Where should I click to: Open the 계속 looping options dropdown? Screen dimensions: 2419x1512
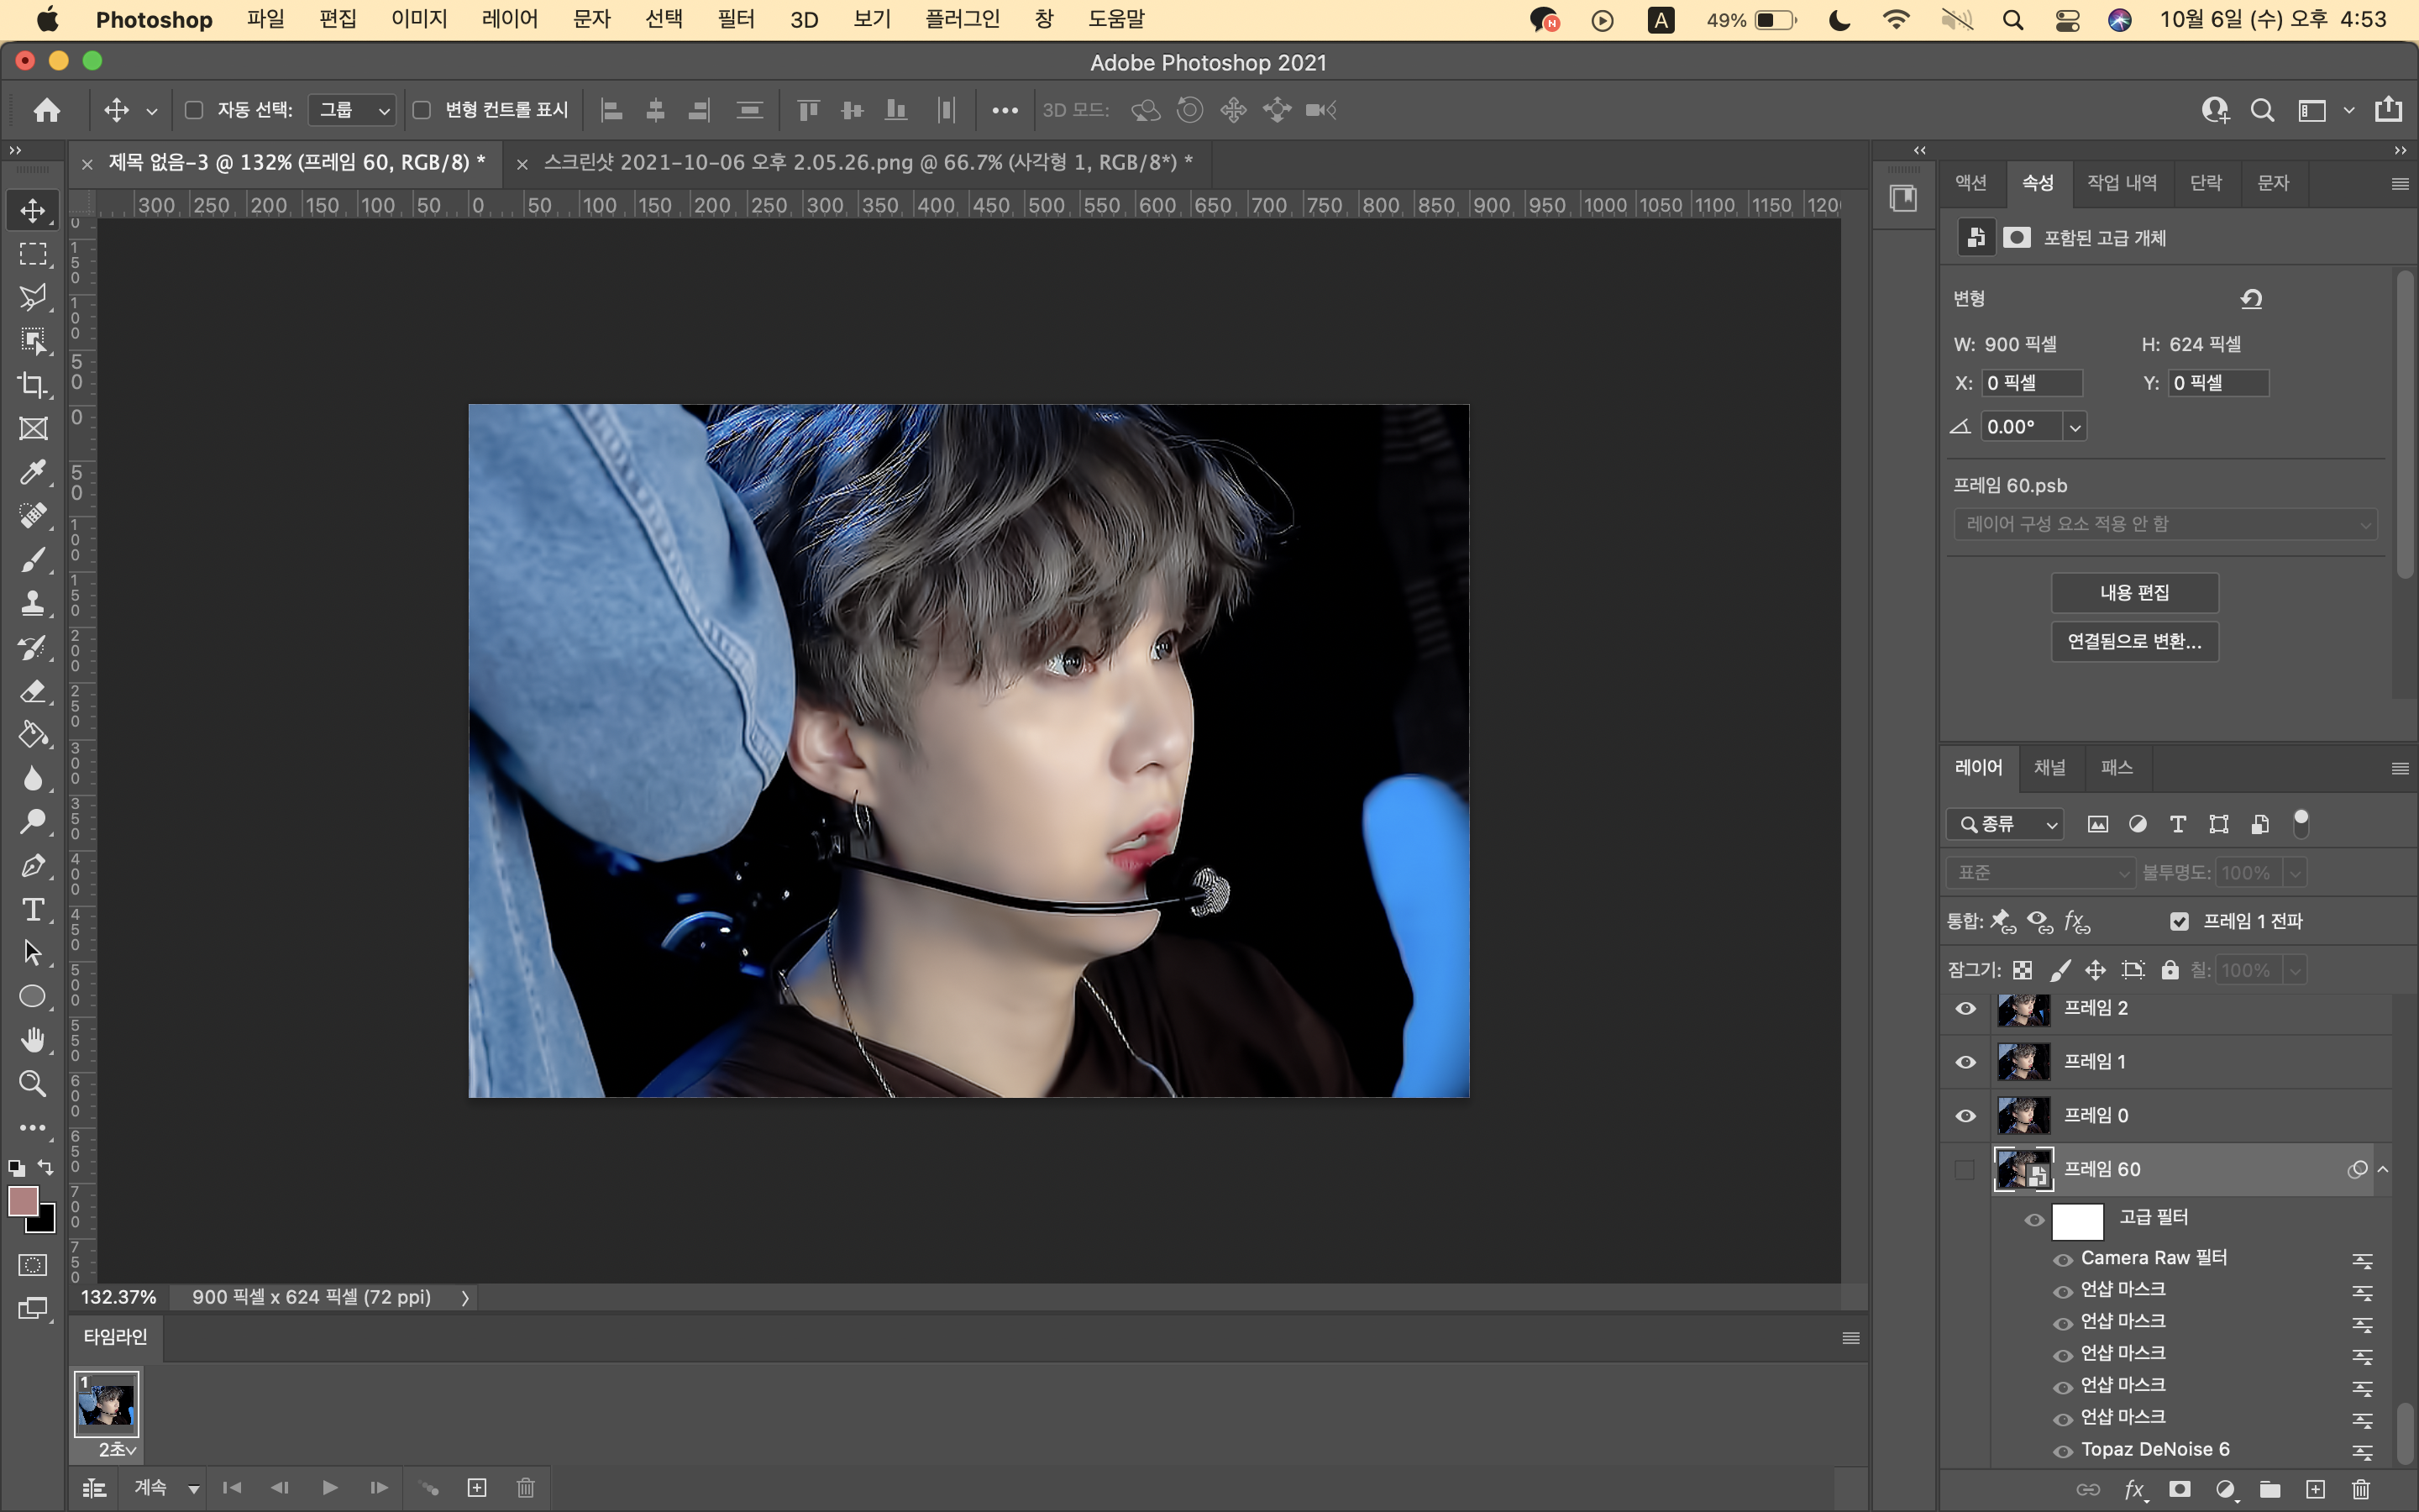(167, 1488)
